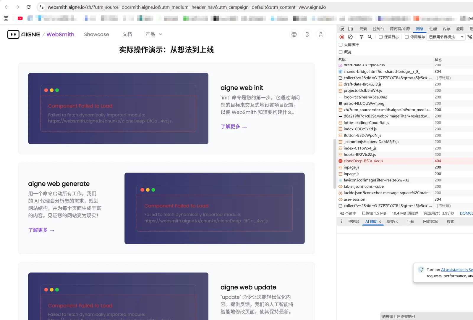The height and width of the screenshot is (320, 473).
Task: Click the AIGNE logo
Action: pyautogui.click(x=24, y=34)
